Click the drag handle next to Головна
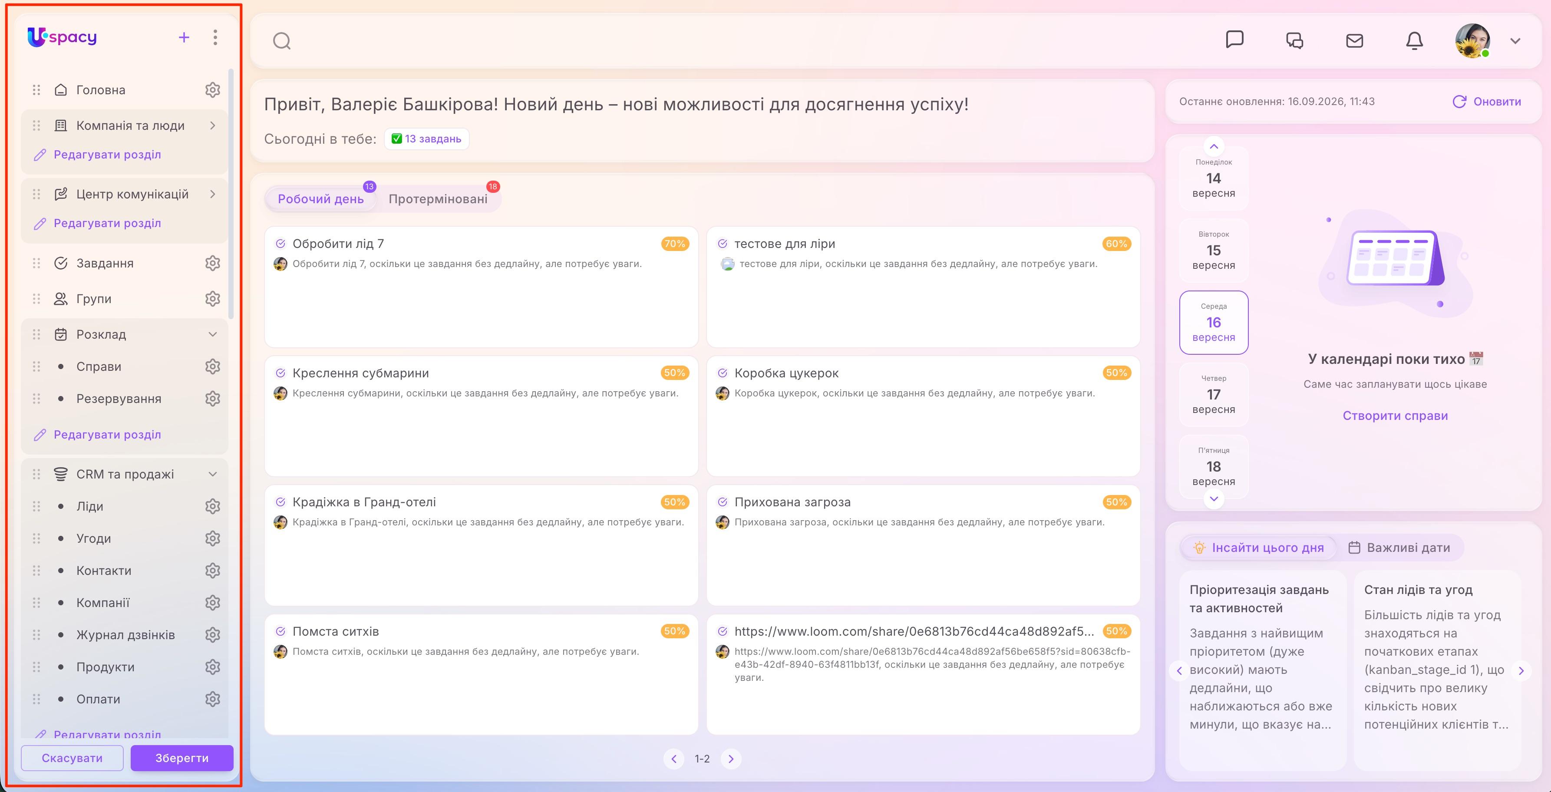 36,90
